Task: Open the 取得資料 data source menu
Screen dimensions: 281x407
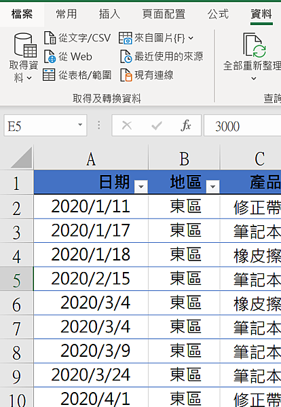Action: (x=24, y=58)
